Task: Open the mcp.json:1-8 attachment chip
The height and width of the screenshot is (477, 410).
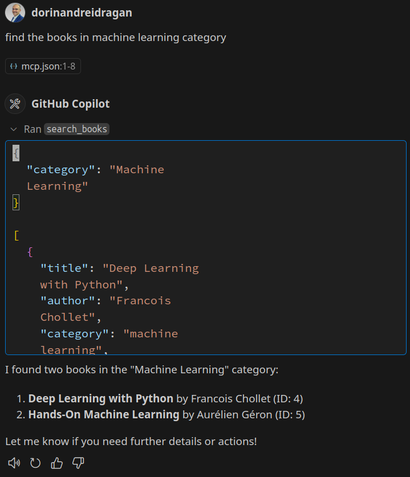Action: point(43,67)
